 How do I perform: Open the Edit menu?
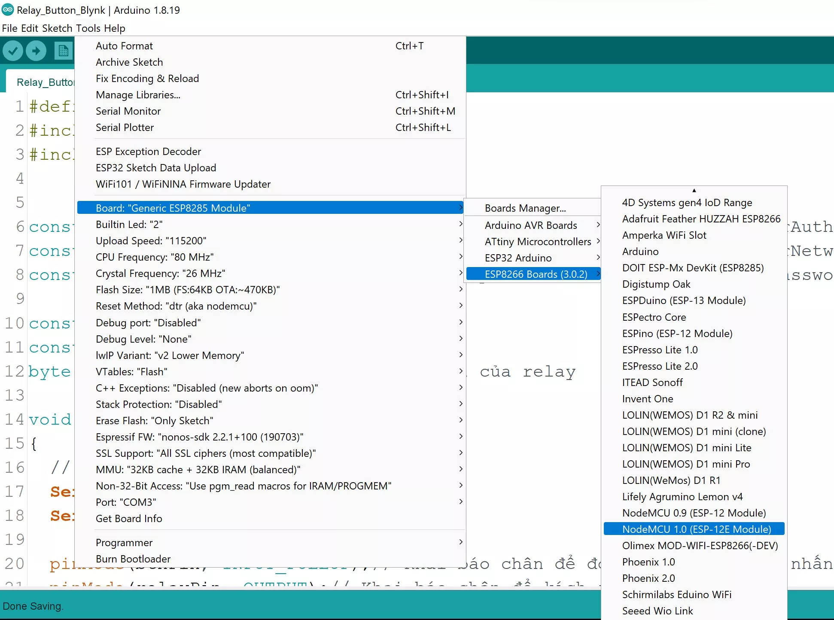(30, 28)
